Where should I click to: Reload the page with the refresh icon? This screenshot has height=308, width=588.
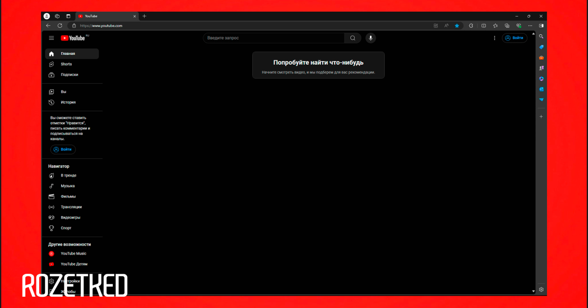click(60, 25)
